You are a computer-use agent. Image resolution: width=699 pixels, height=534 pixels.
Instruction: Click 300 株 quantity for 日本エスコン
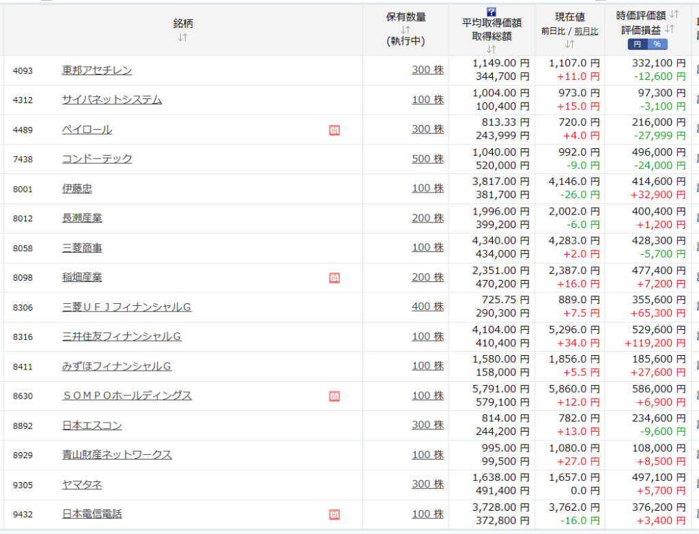[x=428, y=425]
